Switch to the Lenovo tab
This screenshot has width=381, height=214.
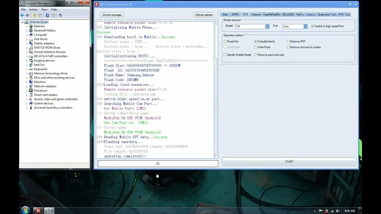(x=311, y=14)
